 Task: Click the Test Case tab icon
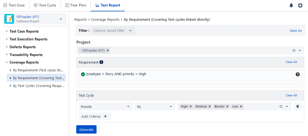coord(5,5)
